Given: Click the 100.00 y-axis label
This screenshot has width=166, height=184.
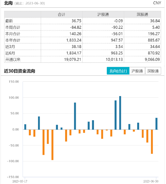Looking at the screenshot, I should pos(14,98).
